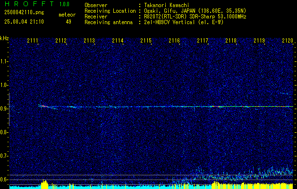
Task: Click time marker 2112
Action: [x=61, y=41]
